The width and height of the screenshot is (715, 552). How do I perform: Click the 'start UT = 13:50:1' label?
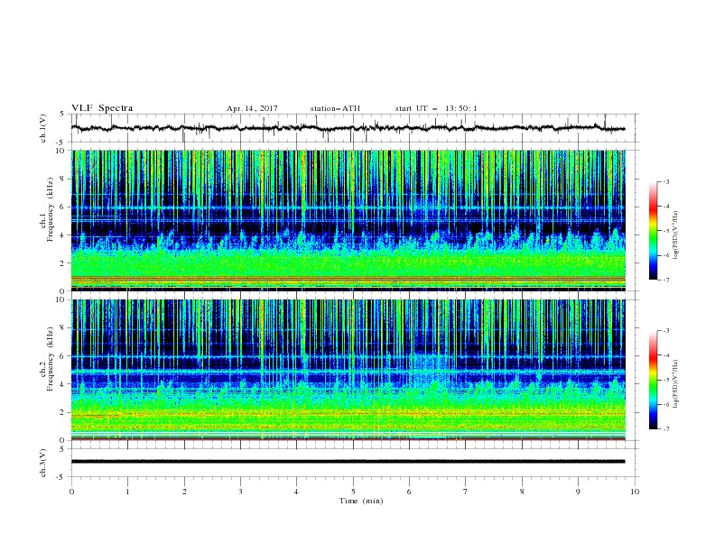pyautogui.click(x=436, y=108)
